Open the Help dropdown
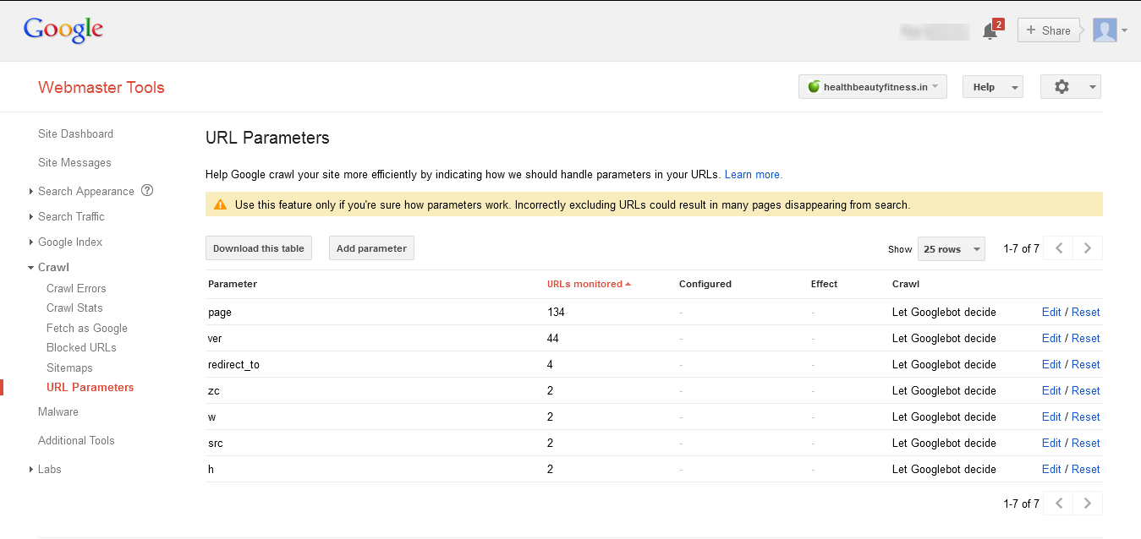This screenshot has height=539, width=1141. click(x=992, y=87)
